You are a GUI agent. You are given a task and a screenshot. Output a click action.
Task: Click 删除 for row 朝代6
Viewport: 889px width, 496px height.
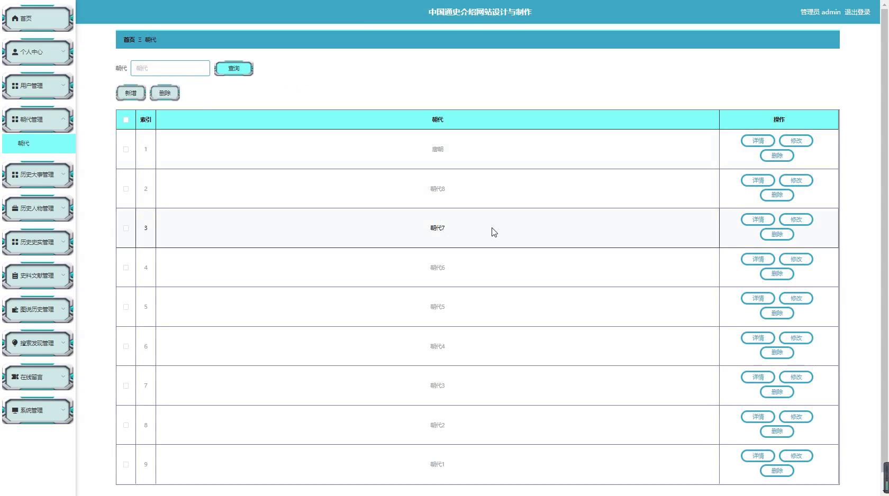point(777,274)
